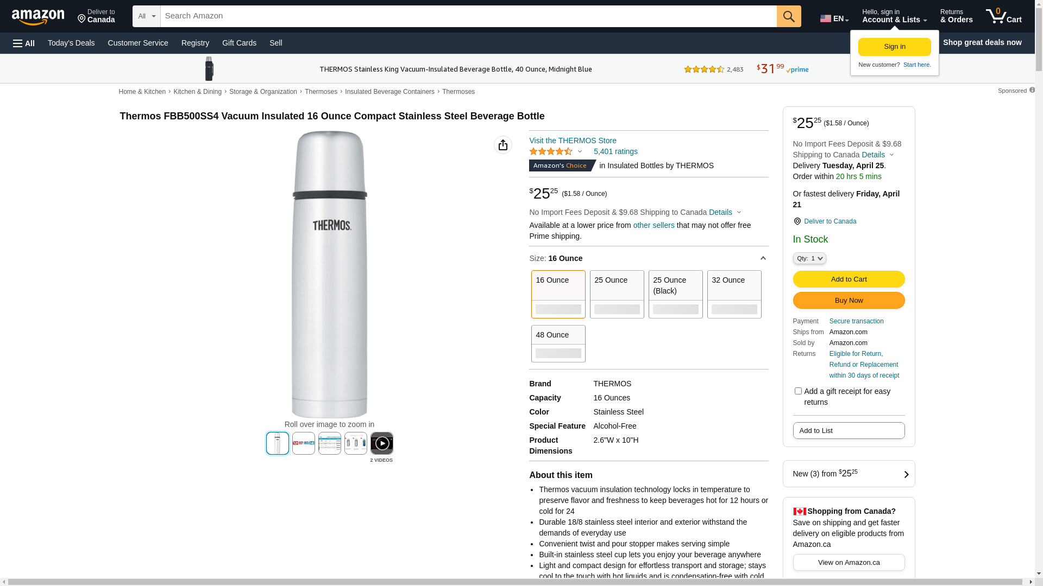This screenshot has height=586, width=1043.
Task: Check the gift receipt checkbox
Action: pos(798,391)
